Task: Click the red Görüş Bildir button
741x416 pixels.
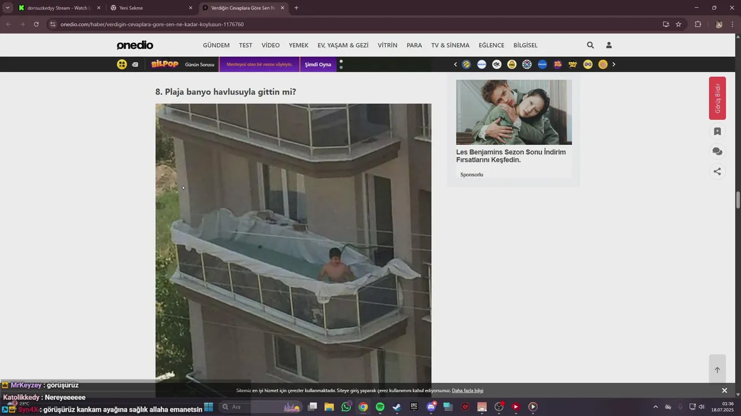Action: [717, 98]
